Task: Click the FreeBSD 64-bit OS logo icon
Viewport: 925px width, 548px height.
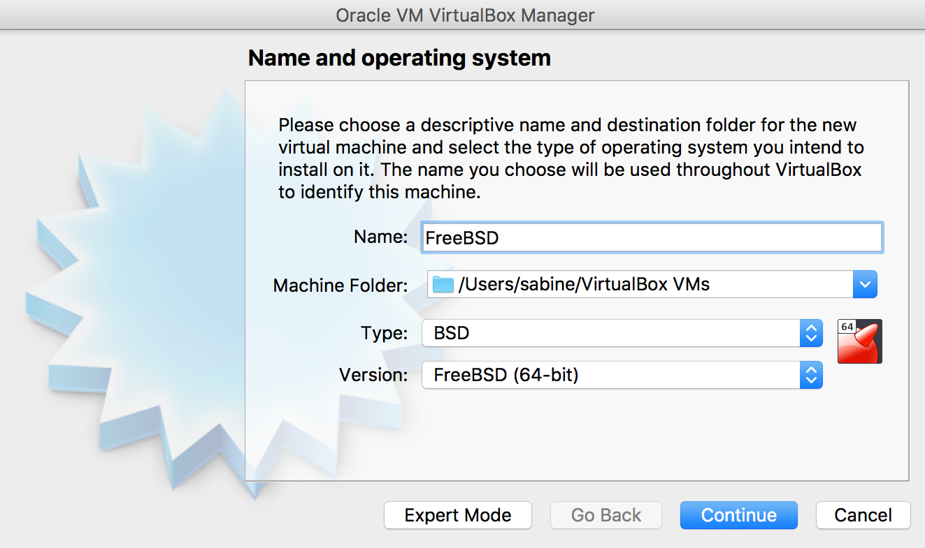Action: pos(859,341)
